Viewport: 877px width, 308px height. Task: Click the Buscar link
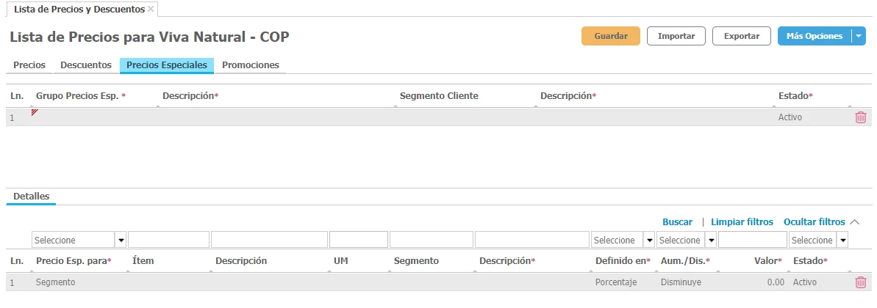pos(677,221)
